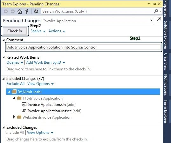The height and width of the screenshot is (143, 171).
Task: Click the check-in Comment text field
Action: tap(83, 47)
